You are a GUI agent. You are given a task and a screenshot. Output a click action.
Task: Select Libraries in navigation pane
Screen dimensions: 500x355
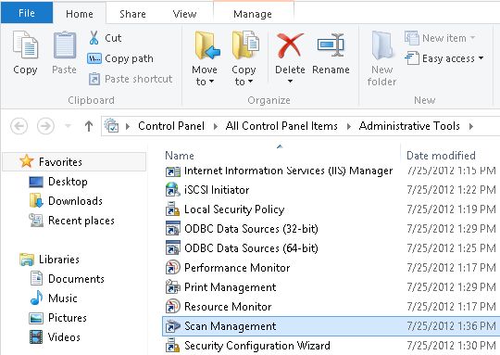point(59,260)
